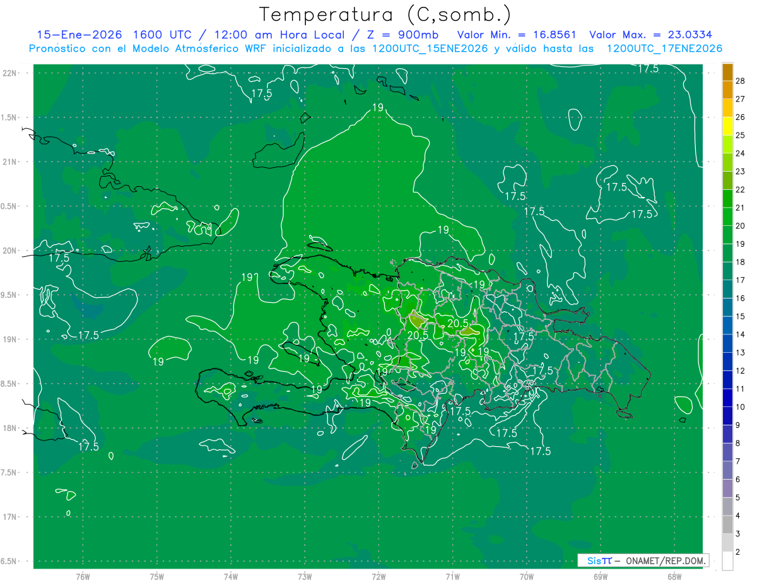Click the Temperatura (C,somb.) title
The height and width of the screenshot is (585, 757).
385,14
